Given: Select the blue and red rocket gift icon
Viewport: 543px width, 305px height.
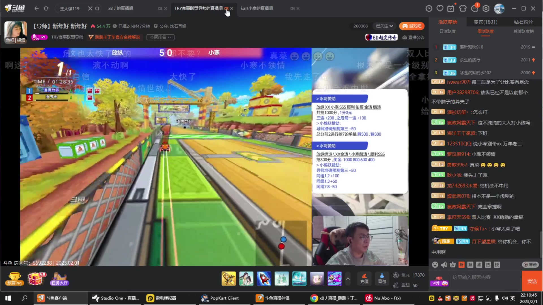Looking at the screenshot, I should [x=264, y=279].
